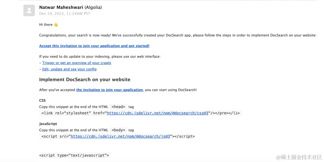Click the JavaScript section heading
The image size is (324, 162).
click(48, 124)
